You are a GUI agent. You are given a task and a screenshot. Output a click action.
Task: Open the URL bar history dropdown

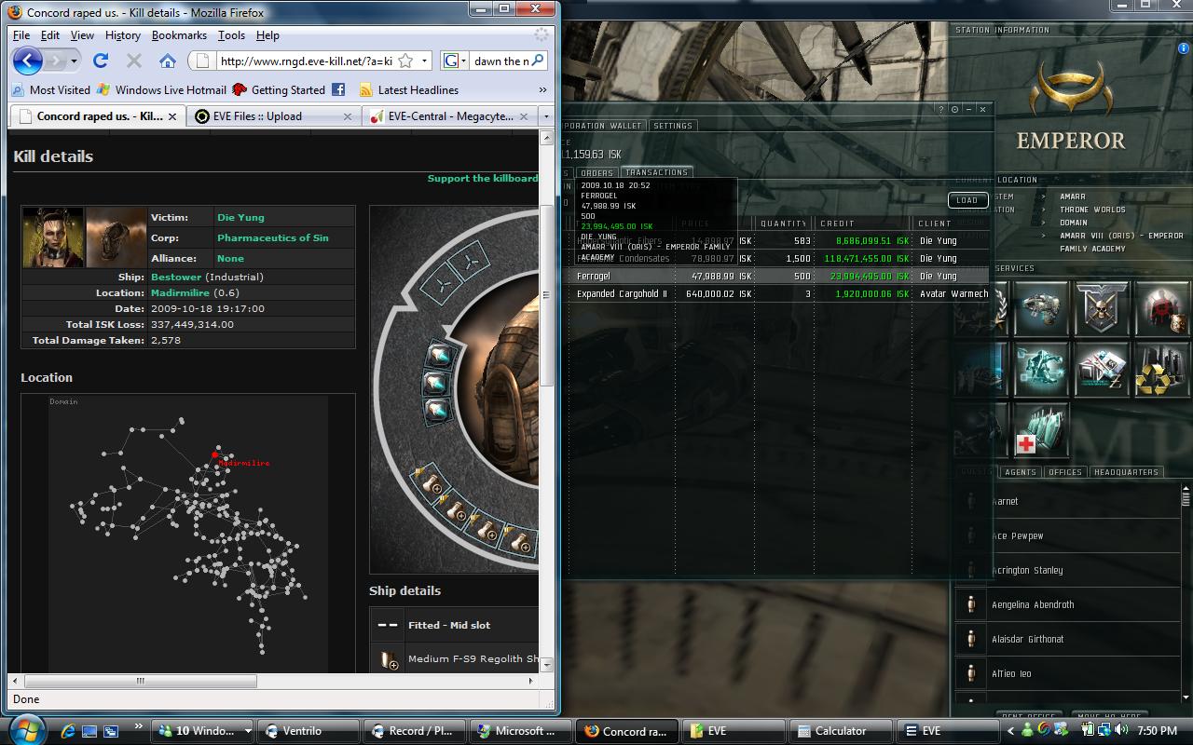point(425,61)
